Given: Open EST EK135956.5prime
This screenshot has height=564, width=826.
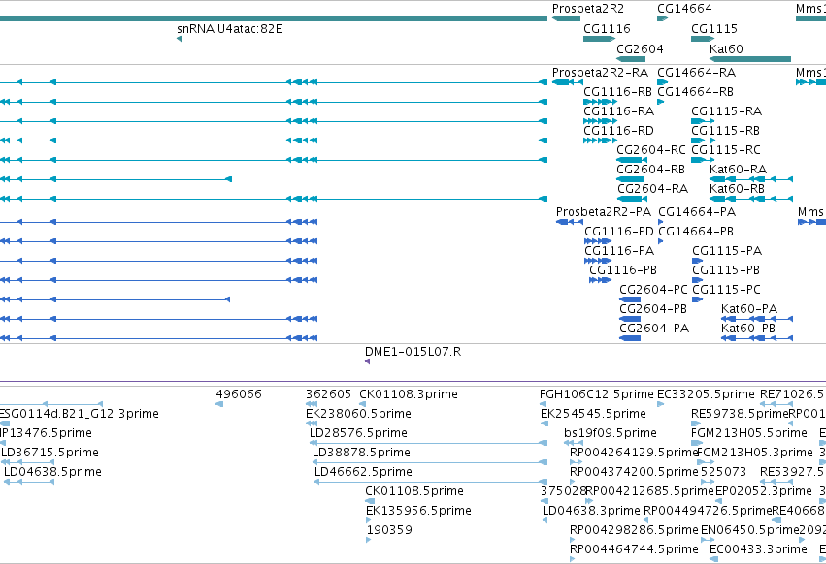Looking at the screenshot, I should 418,511.
